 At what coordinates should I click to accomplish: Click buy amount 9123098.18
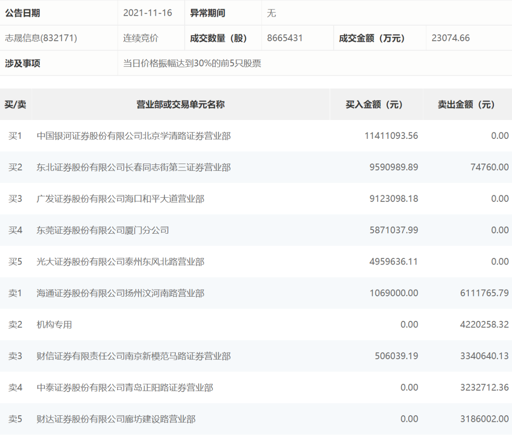point(394,199)
